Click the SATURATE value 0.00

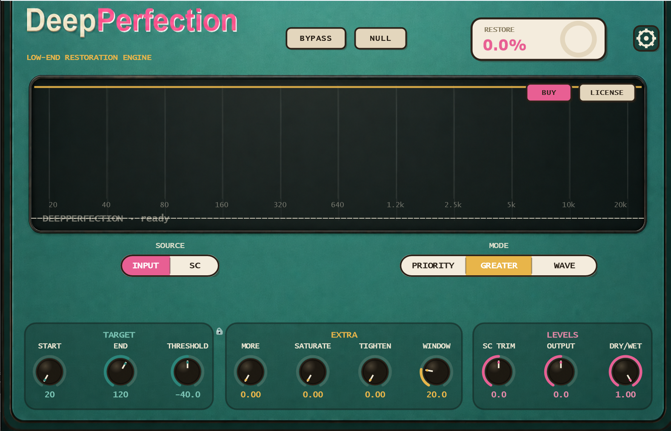(313, 394)
